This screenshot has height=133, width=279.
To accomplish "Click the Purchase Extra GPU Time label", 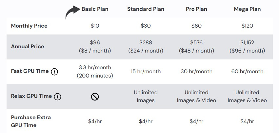I will (x=31, y=121).
